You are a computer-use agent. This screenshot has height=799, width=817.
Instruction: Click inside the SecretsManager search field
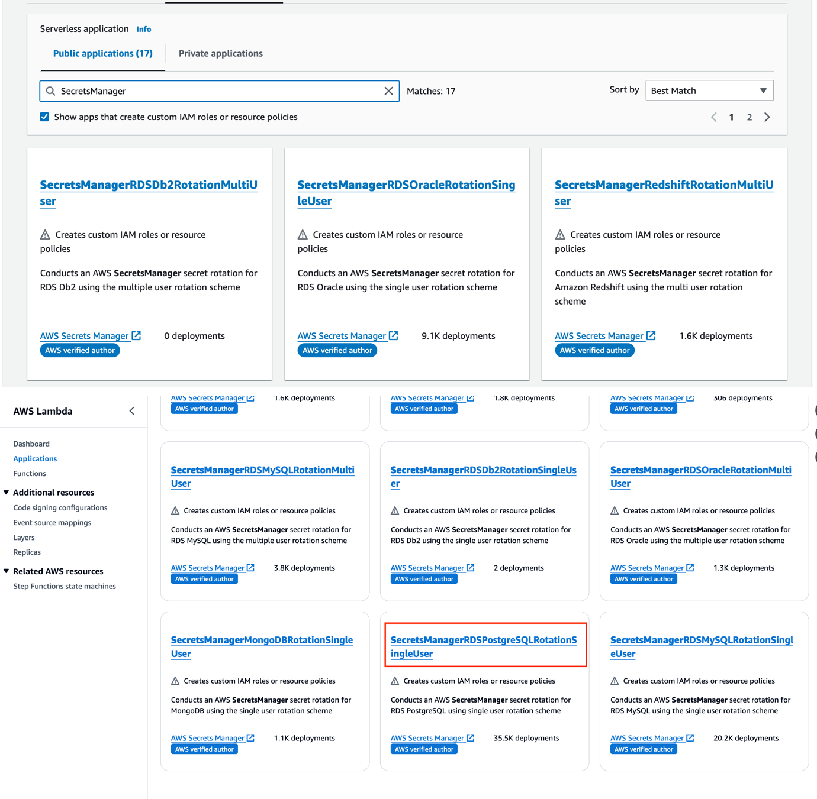tap(219, 91)
